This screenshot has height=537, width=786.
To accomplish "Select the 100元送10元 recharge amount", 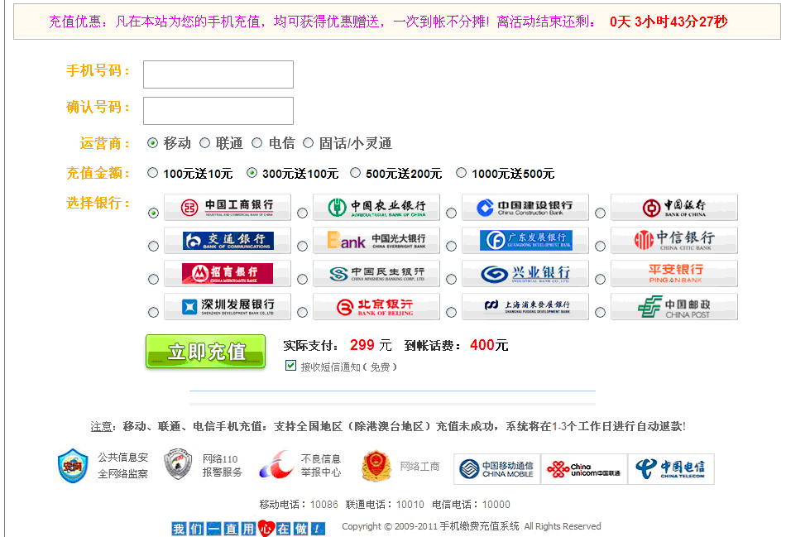I will point(152,173).
